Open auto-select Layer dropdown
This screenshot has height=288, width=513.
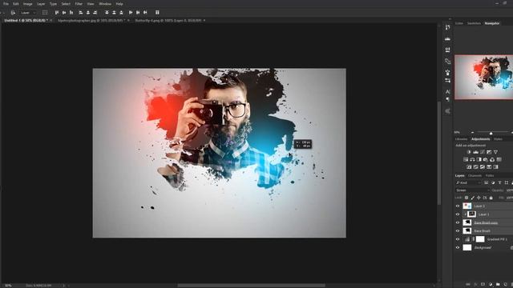coord(28,13)
